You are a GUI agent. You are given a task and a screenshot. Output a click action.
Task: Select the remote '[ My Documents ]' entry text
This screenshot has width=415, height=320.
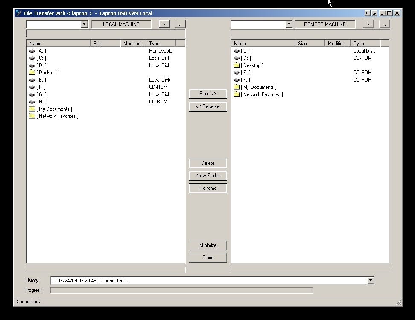259,87
